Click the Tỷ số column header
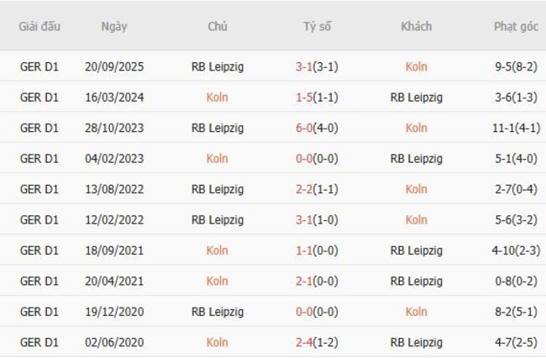This screenshot has height=358, width=546. [317, 26]
